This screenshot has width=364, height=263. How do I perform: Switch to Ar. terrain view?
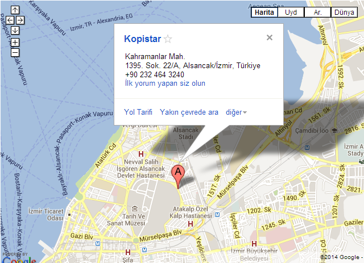(x=317, y=12)
